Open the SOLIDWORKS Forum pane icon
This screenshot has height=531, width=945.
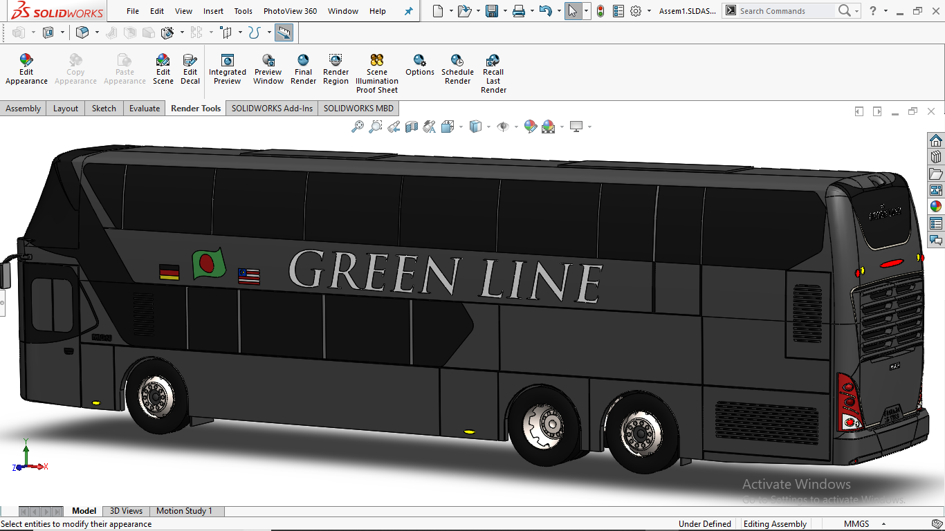[936, 240]
